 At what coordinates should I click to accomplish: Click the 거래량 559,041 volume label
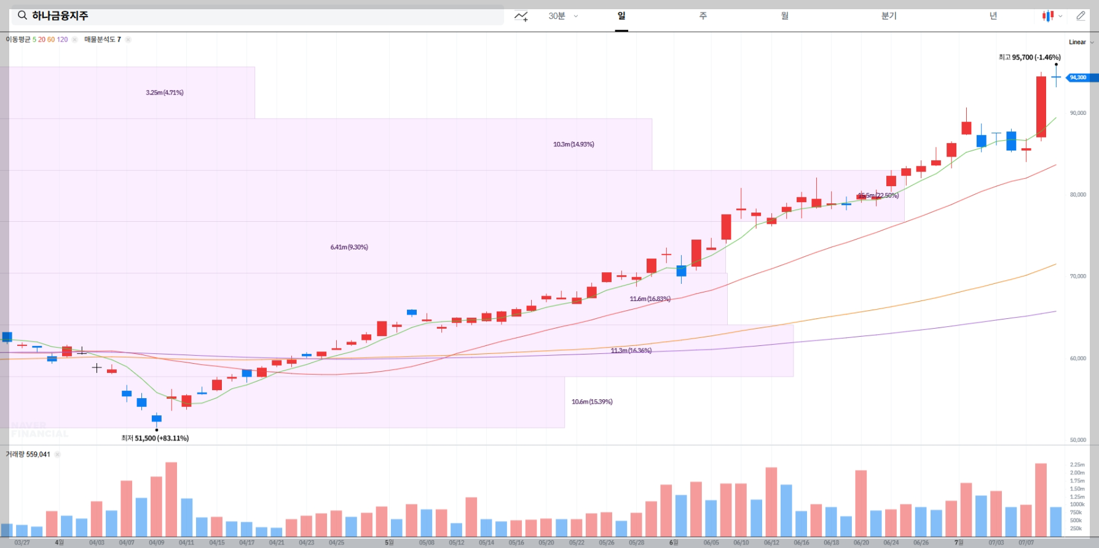28,455
